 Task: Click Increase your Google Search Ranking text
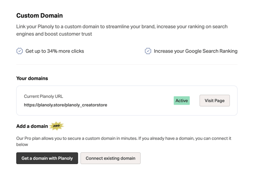click(195, 51)
